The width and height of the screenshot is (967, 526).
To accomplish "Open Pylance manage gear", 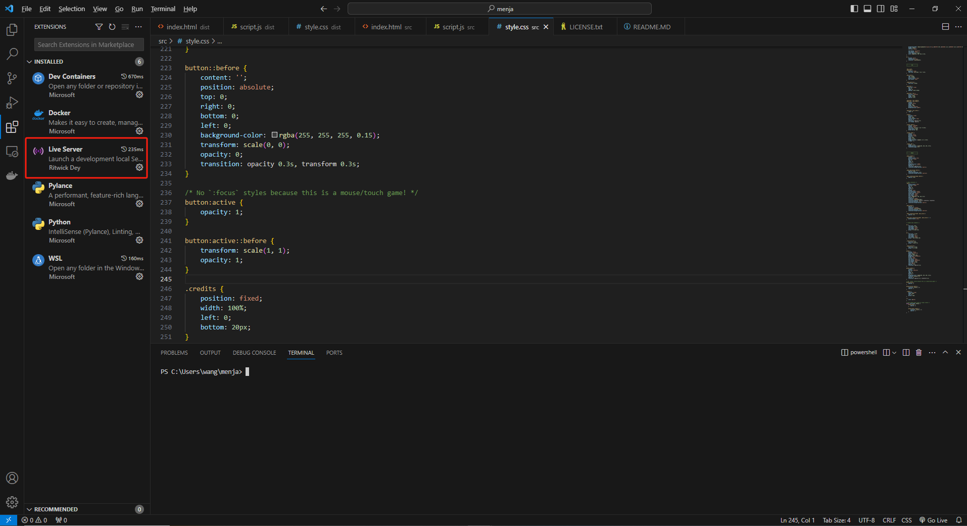I will (x=139, y=204).
